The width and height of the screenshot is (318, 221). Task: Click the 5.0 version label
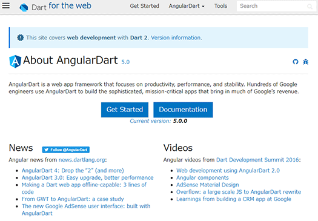pyautogui.click(x=125, y=62)
